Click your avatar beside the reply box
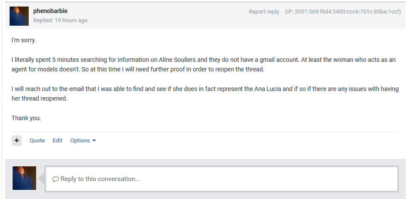406x199 pixels. [24, 178]
